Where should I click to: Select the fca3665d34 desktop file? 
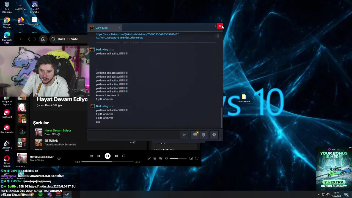pyautogui.click(x=21, y=7)
